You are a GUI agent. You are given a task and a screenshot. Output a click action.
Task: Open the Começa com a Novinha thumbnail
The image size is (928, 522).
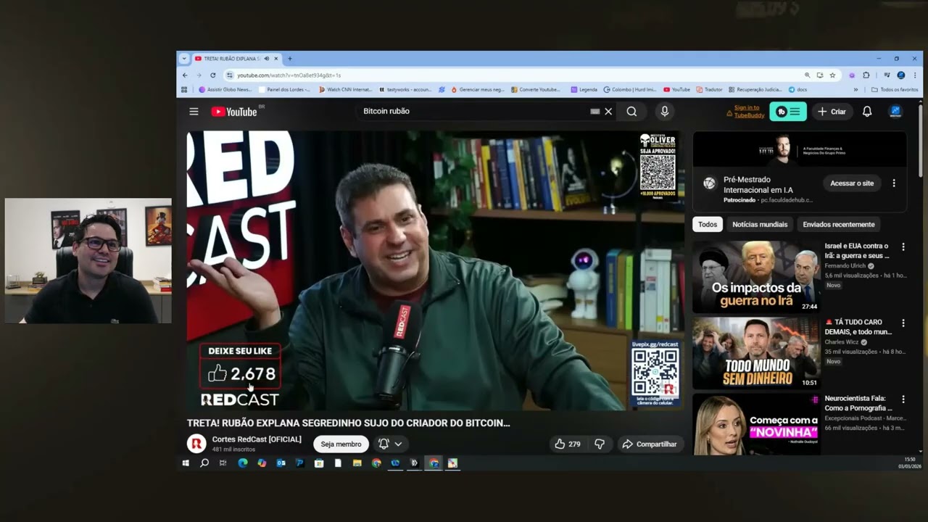[x=756, y=424]
